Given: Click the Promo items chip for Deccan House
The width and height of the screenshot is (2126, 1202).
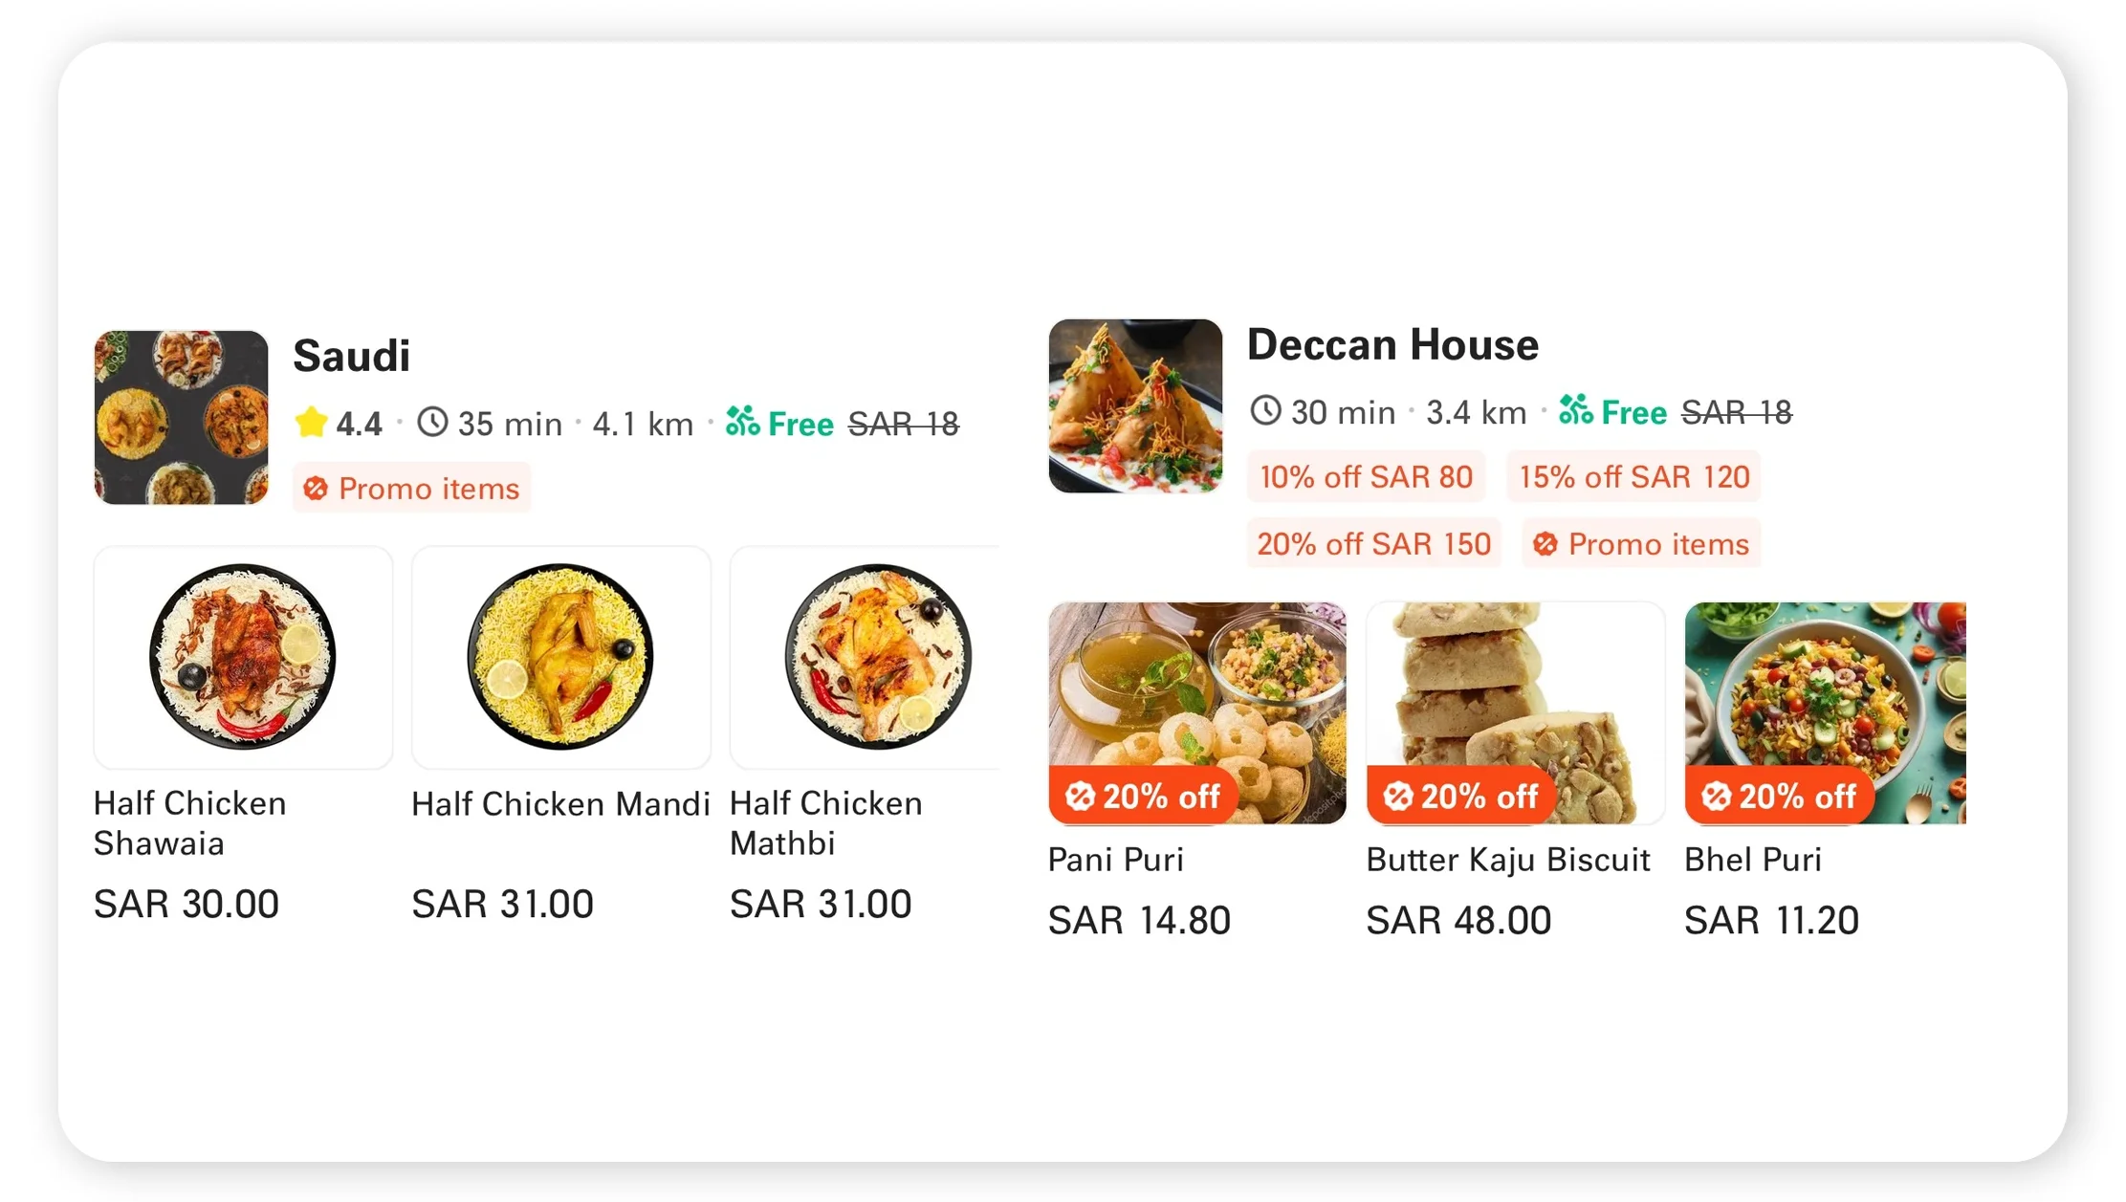Looking at the screenshot, I should 1641,543.
